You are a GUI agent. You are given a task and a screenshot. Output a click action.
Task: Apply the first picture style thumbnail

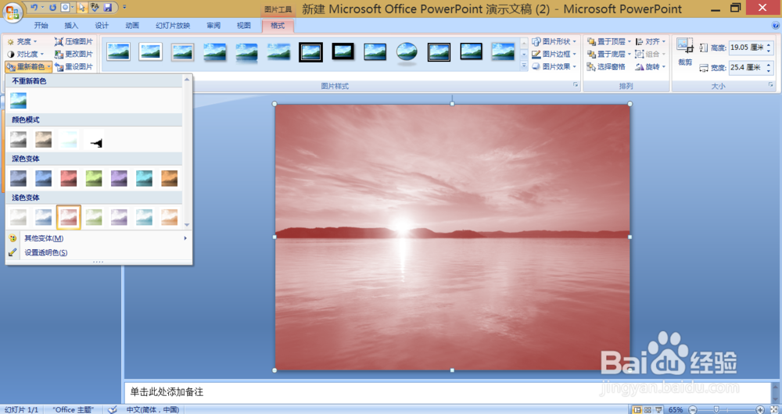[x=119, y=52]
